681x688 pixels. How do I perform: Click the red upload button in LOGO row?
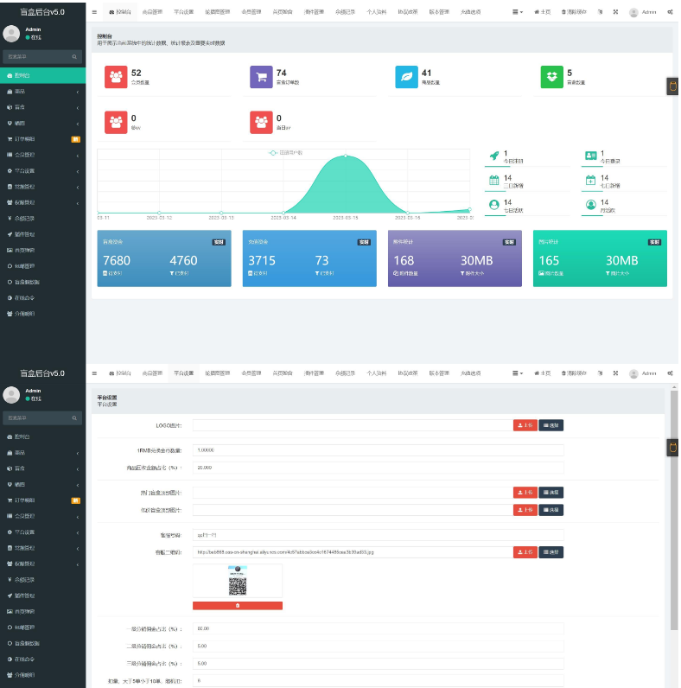(525, 425)
